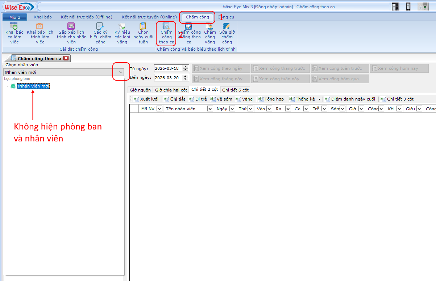
Task: Click Khai báo lịch trình làm việc icon
Action: 40,26
